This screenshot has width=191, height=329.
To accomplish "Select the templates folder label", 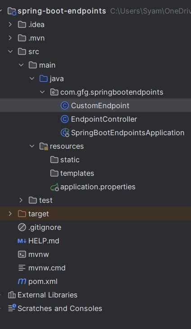I will [x=77, y=174].
